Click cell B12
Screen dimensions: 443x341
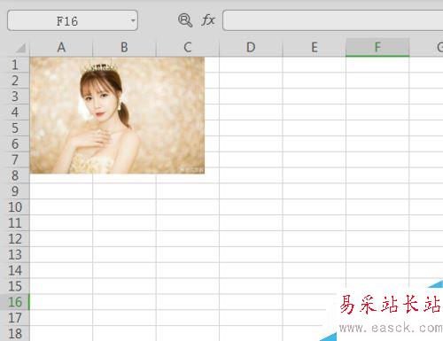[124, 238]
